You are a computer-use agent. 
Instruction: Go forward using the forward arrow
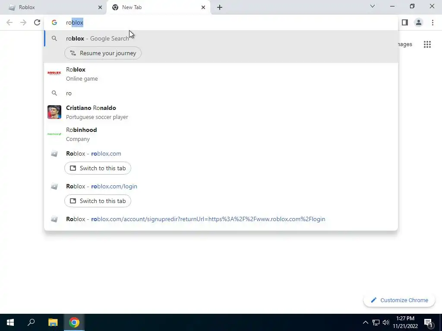23,22
